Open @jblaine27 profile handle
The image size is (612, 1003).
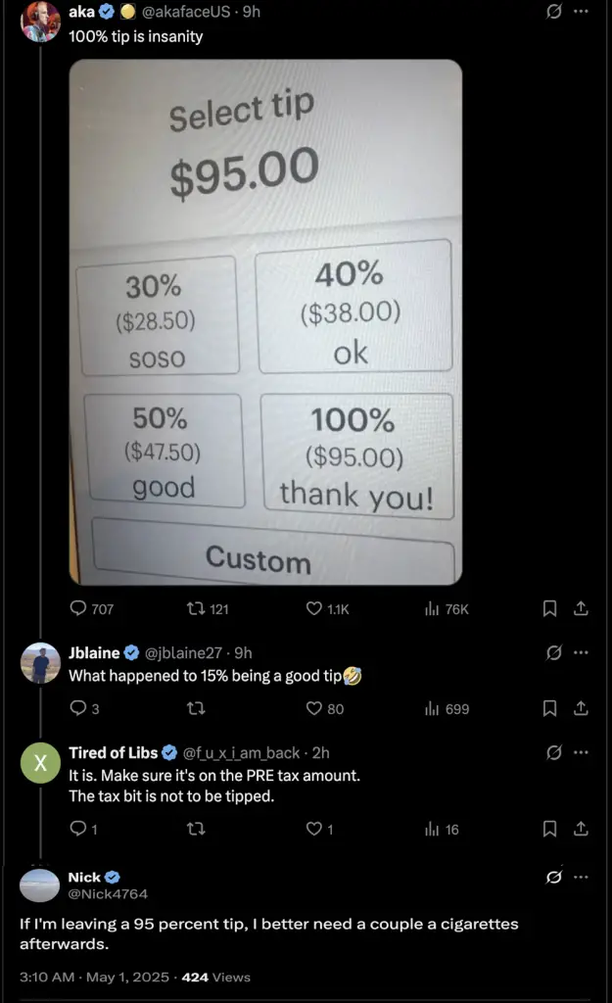[183, 652]
